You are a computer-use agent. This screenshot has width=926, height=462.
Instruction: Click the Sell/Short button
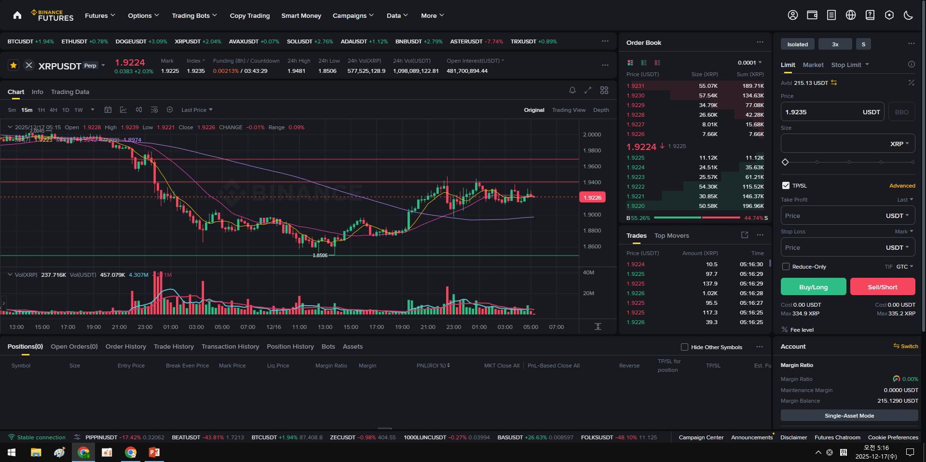point(883,286)
